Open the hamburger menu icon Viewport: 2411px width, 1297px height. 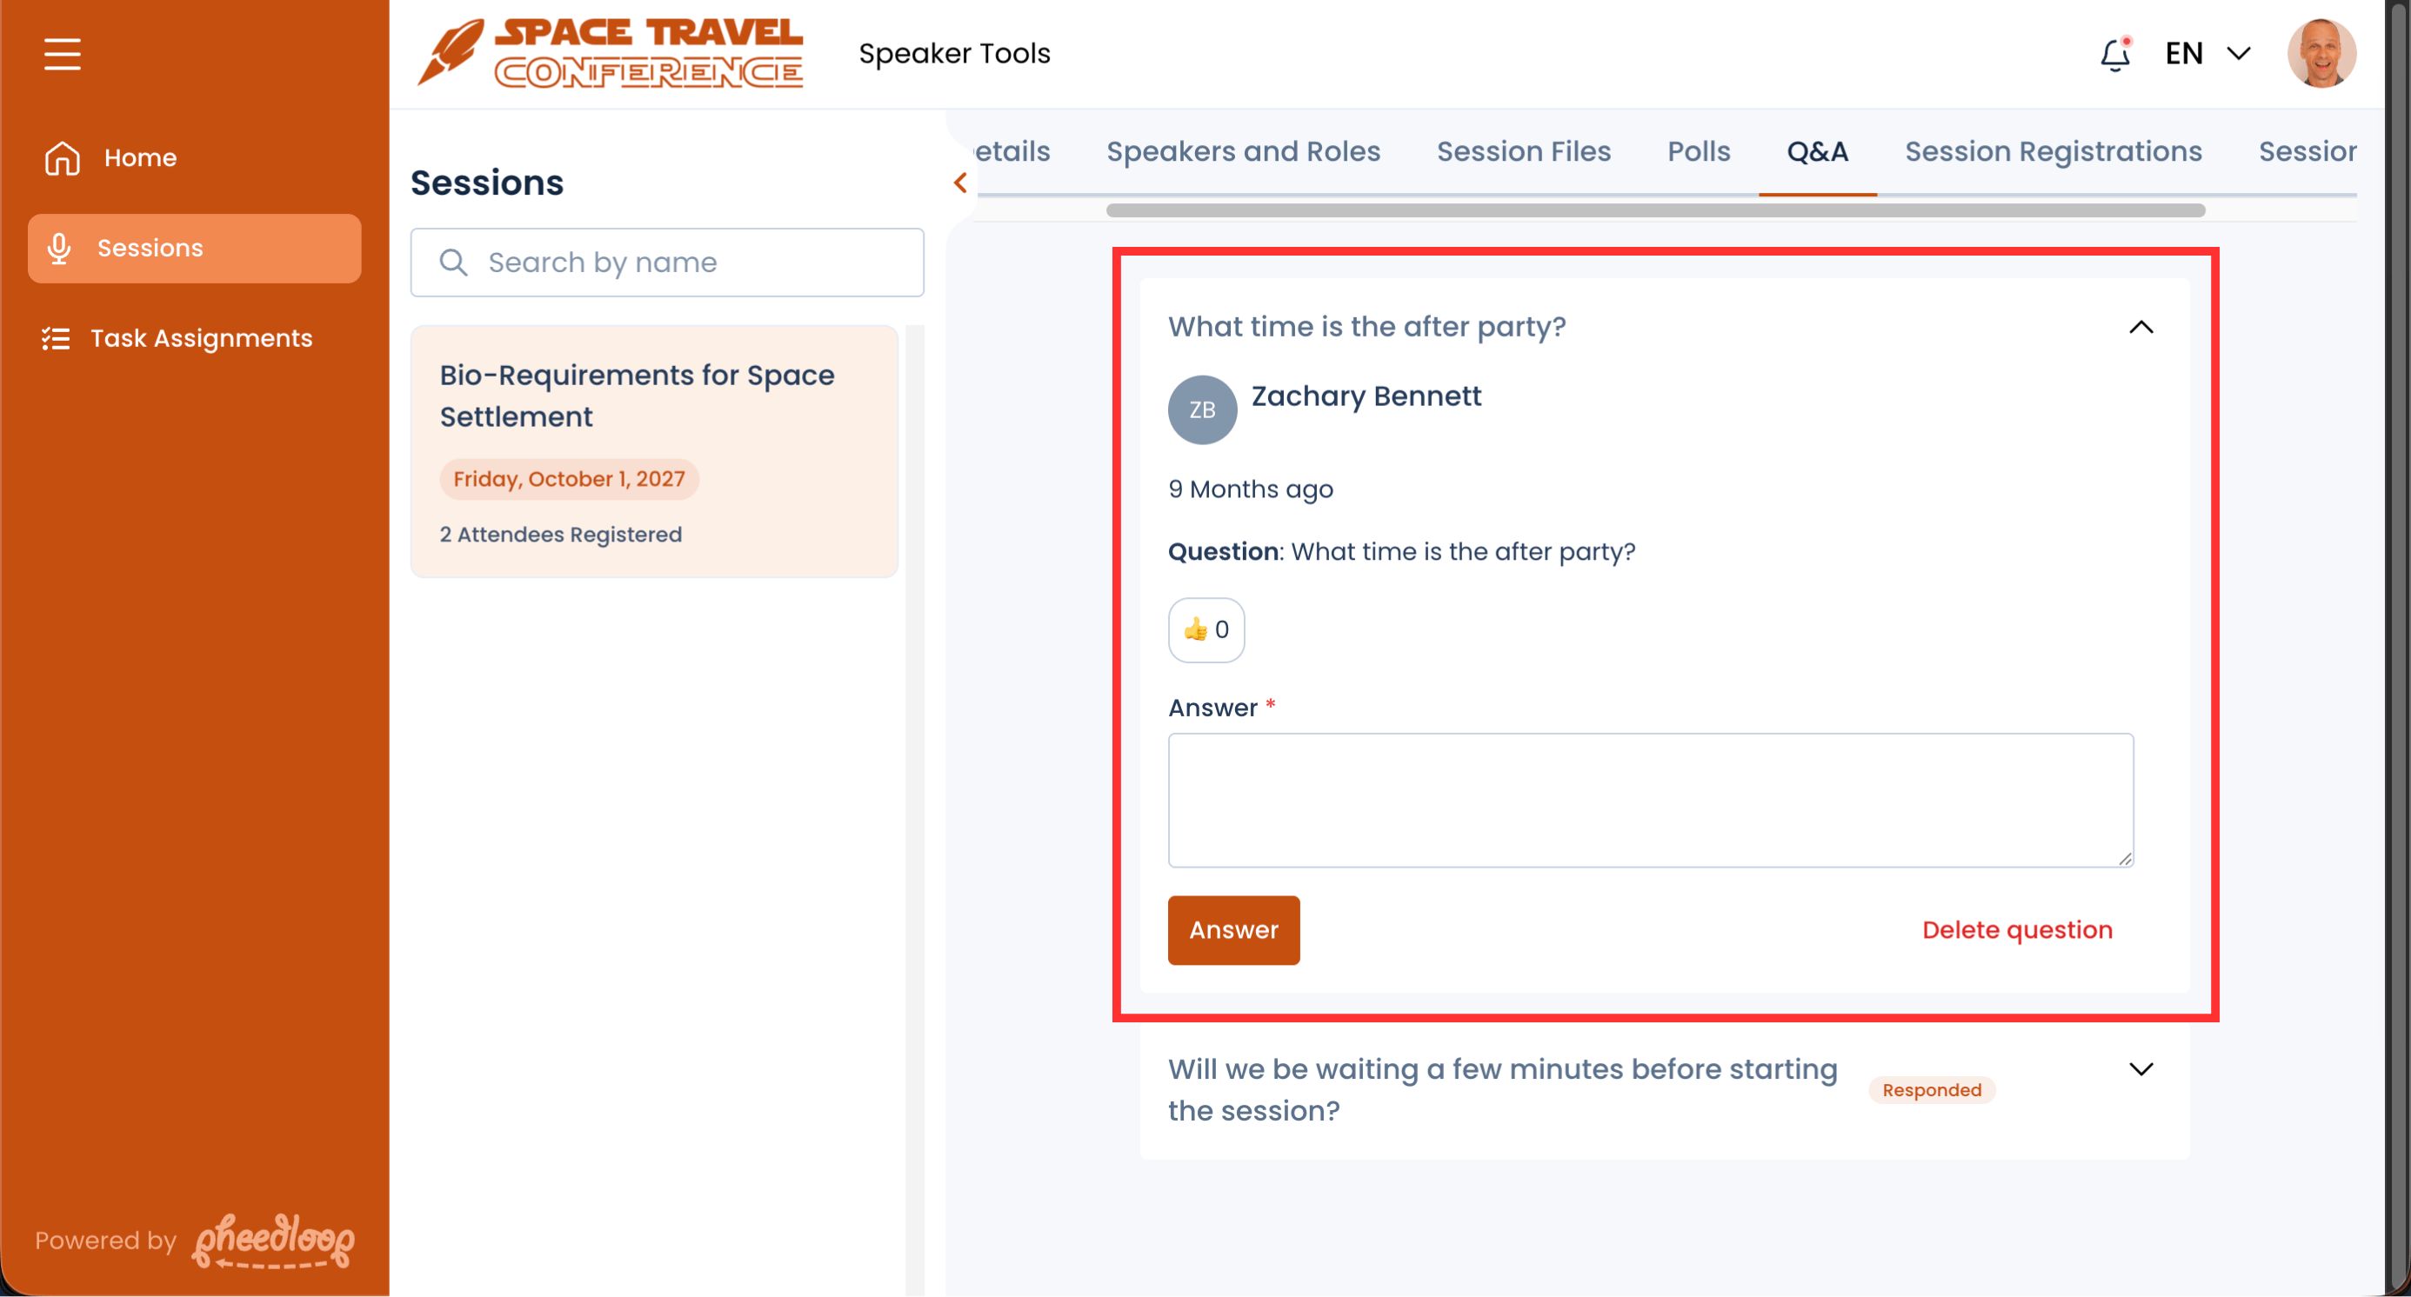point(62,53)
